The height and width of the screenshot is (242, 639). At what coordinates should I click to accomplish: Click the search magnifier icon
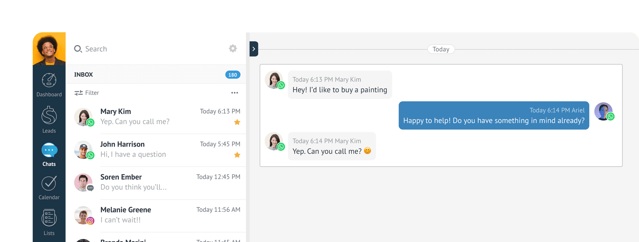(78, 49)
